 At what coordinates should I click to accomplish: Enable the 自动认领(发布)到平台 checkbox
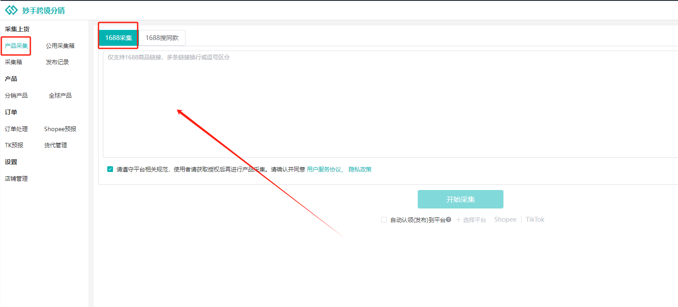[384, 219]
